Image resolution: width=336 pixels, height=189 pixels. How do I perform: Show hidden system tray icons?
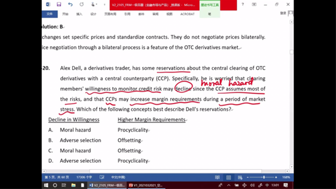[229, 185]
